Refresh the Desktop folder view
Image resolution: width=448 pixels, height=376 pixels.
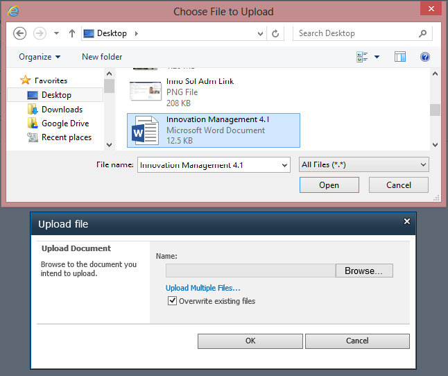pos(275,33)
